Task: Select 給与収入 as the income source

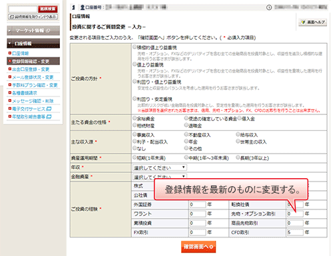Action: click(238, 134)
